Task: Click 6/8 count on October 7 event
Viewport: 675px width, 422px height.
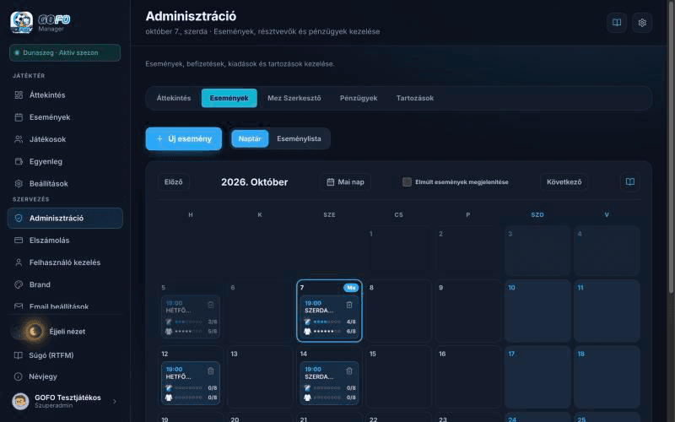Action: (x=351, y=331)
